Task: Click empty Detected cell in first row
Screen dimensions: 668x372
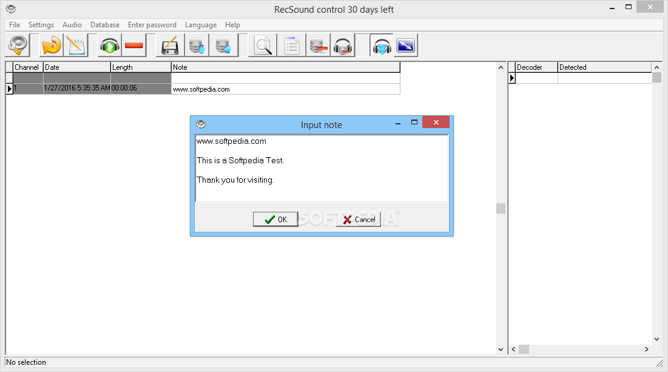Action: click(x=604, y=78)
